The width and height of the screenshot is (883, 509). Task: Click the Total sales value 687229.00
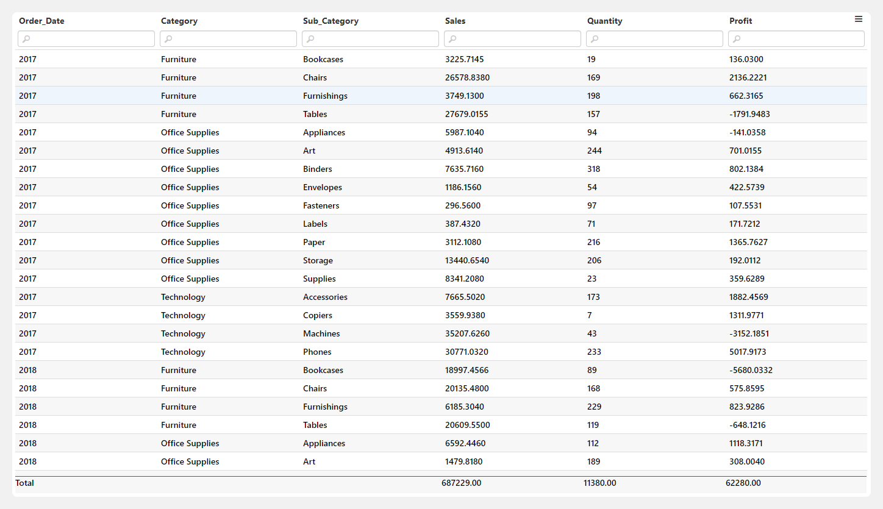(462, 483)
